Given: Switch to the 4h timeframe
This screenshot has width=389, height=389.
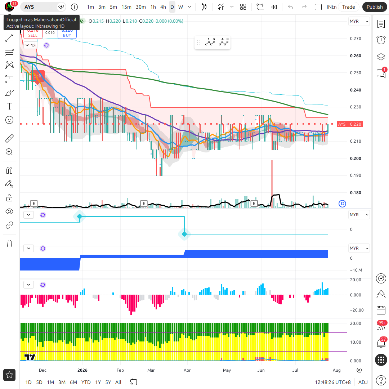Looking at the screenshot, I should click(x=163, y=7).
